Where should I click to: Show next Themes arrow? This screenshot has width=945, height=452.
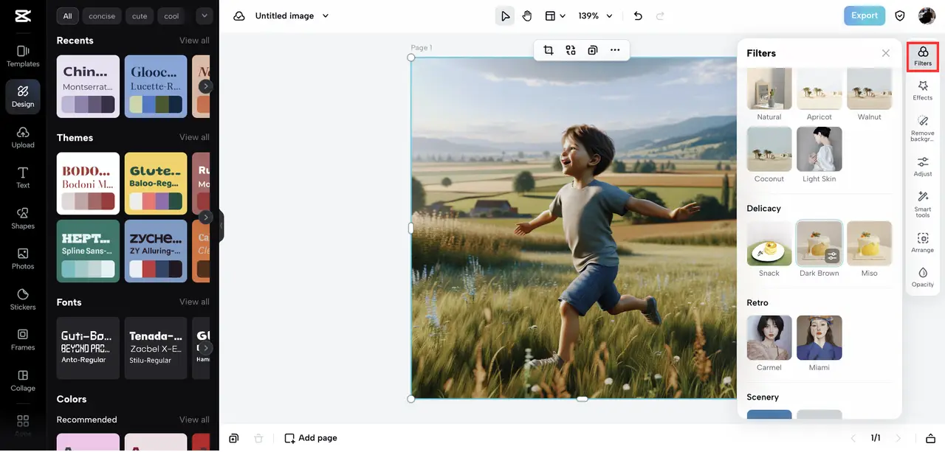tap(206, 218)
